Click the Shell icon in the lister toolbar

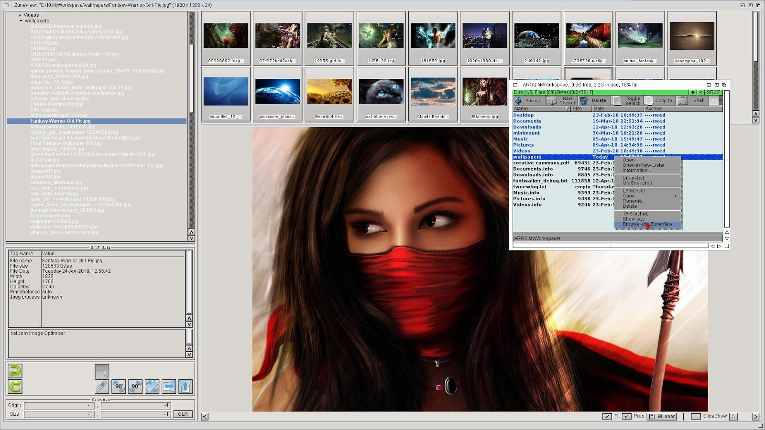[682, 101]
